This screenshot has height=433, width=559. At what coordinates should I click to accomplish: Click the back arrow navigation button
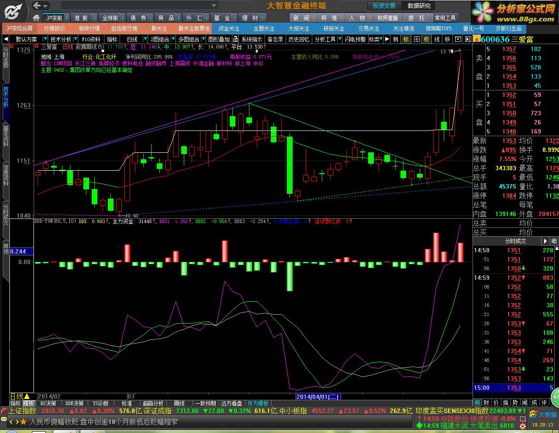pyautogui.click(x=38, y=6)
